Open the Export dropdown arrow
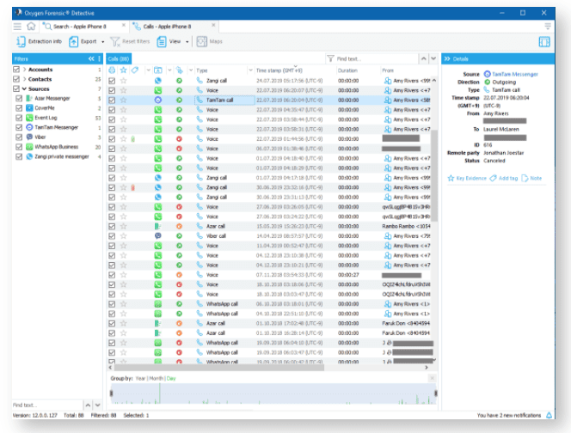Screen dimensions: 571x433 pyautogui.click(x=103, y=41)
